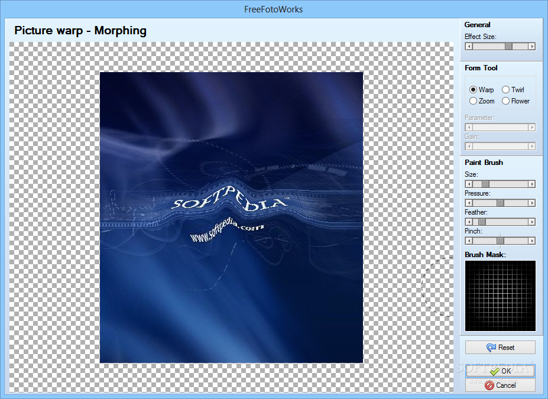The height and width of the screenshot is (399, 548).
Task: Select the Warp radio button
Action: pyautogui.click(x=482, y=90)
